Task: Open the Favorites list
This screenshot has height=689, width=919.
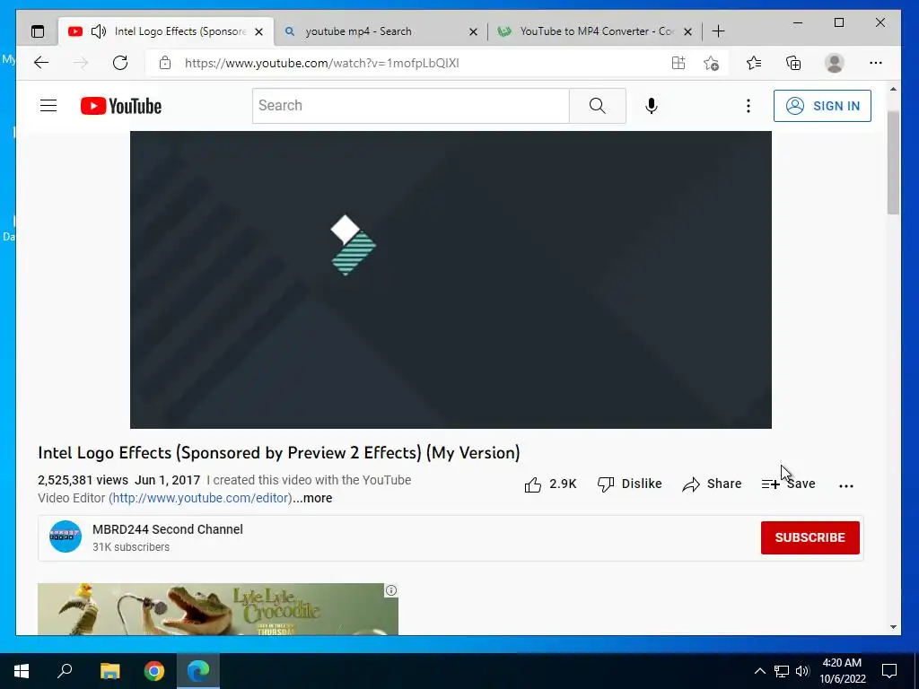Action: [x=754, y=63]
